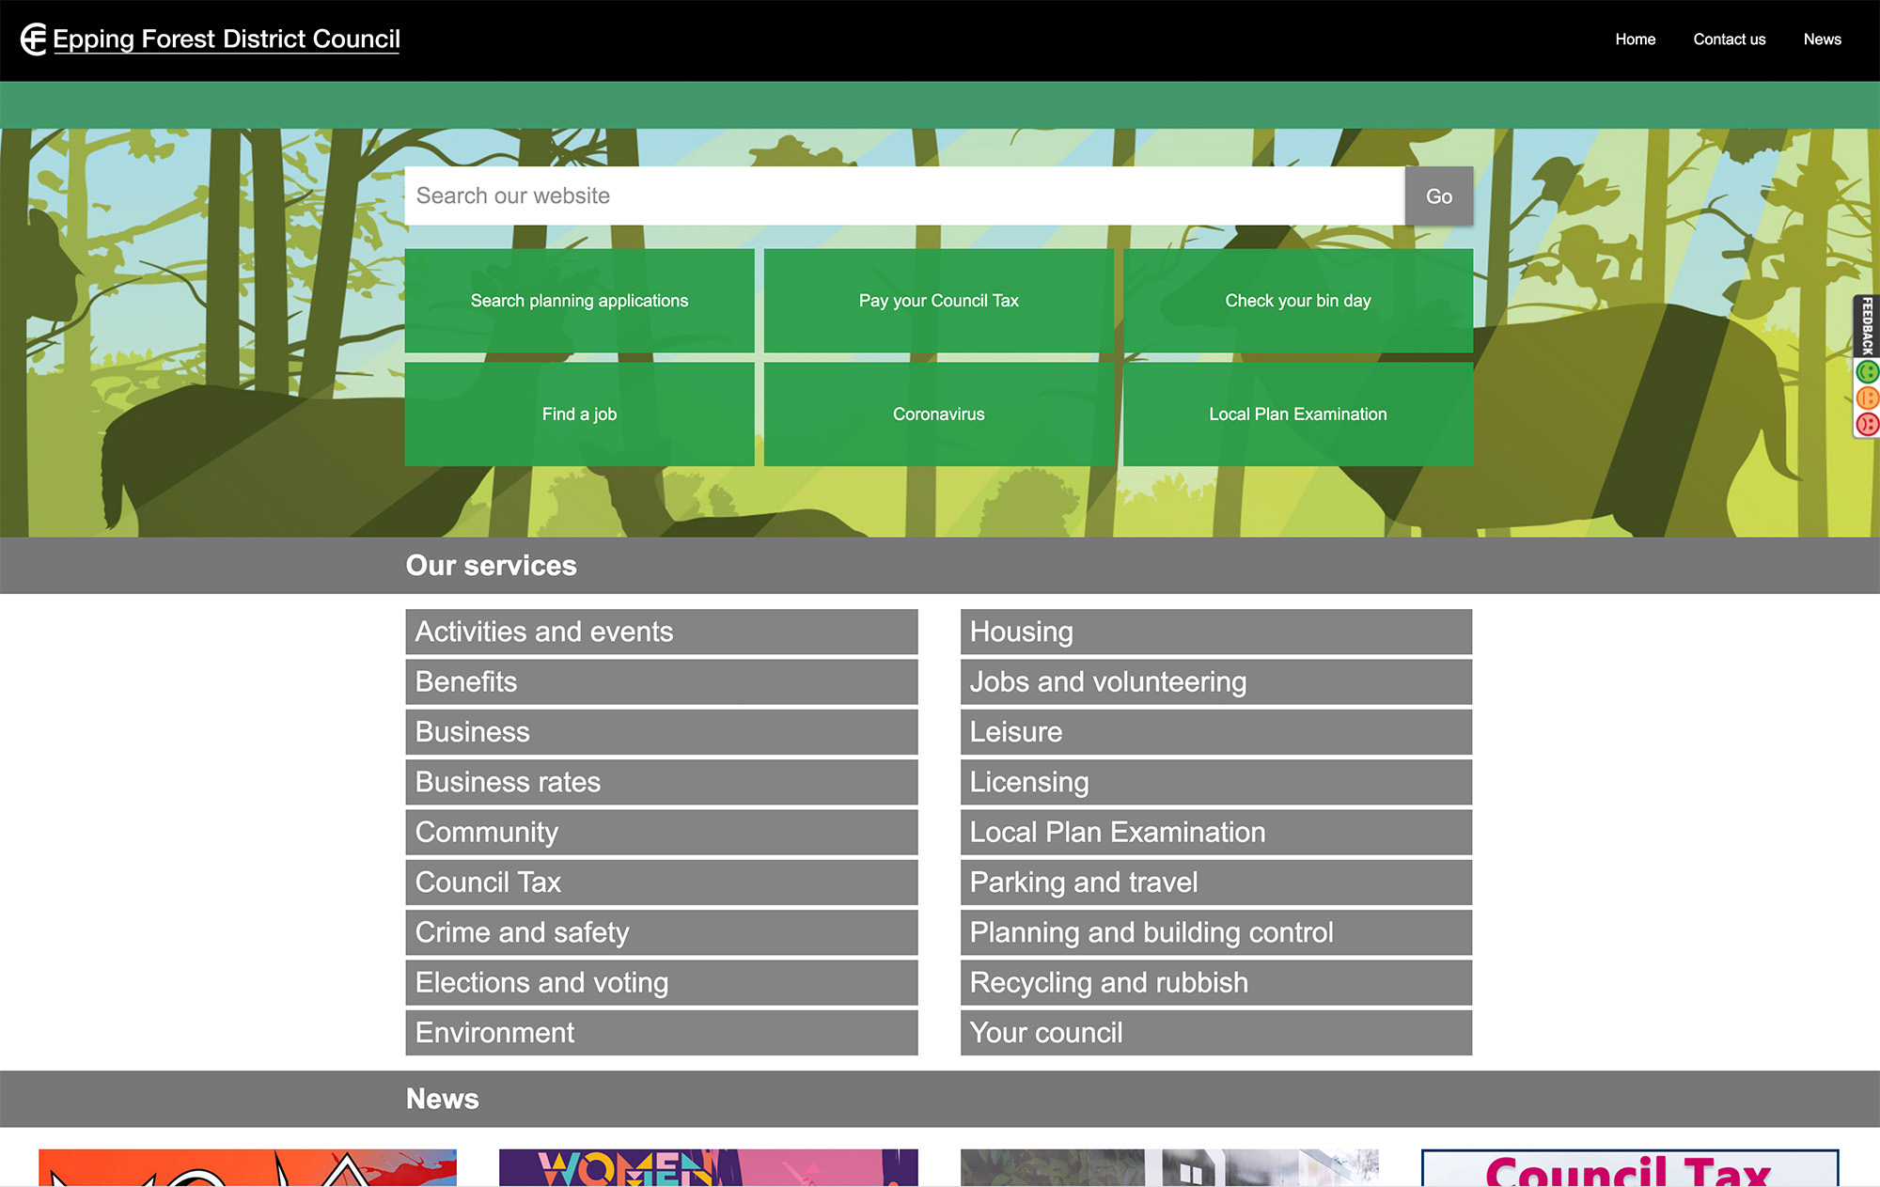Open the Home menu item
1880x1187 pixels.
point(1635,39)
